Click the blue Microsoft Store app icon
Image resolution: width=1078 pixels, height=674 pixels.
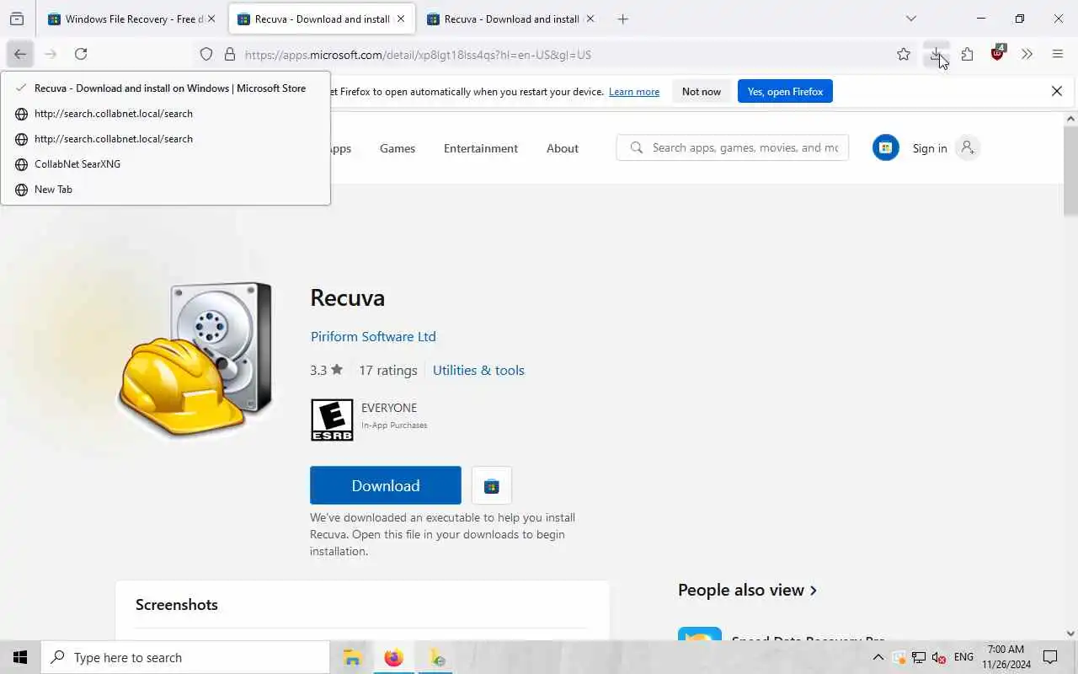(885, 147)
